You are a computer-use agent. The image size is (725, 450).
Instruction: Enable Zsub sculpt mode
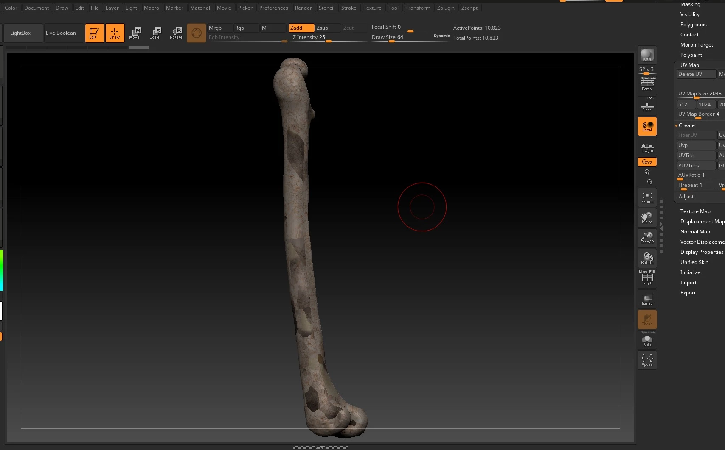click(x=328, y=28)
